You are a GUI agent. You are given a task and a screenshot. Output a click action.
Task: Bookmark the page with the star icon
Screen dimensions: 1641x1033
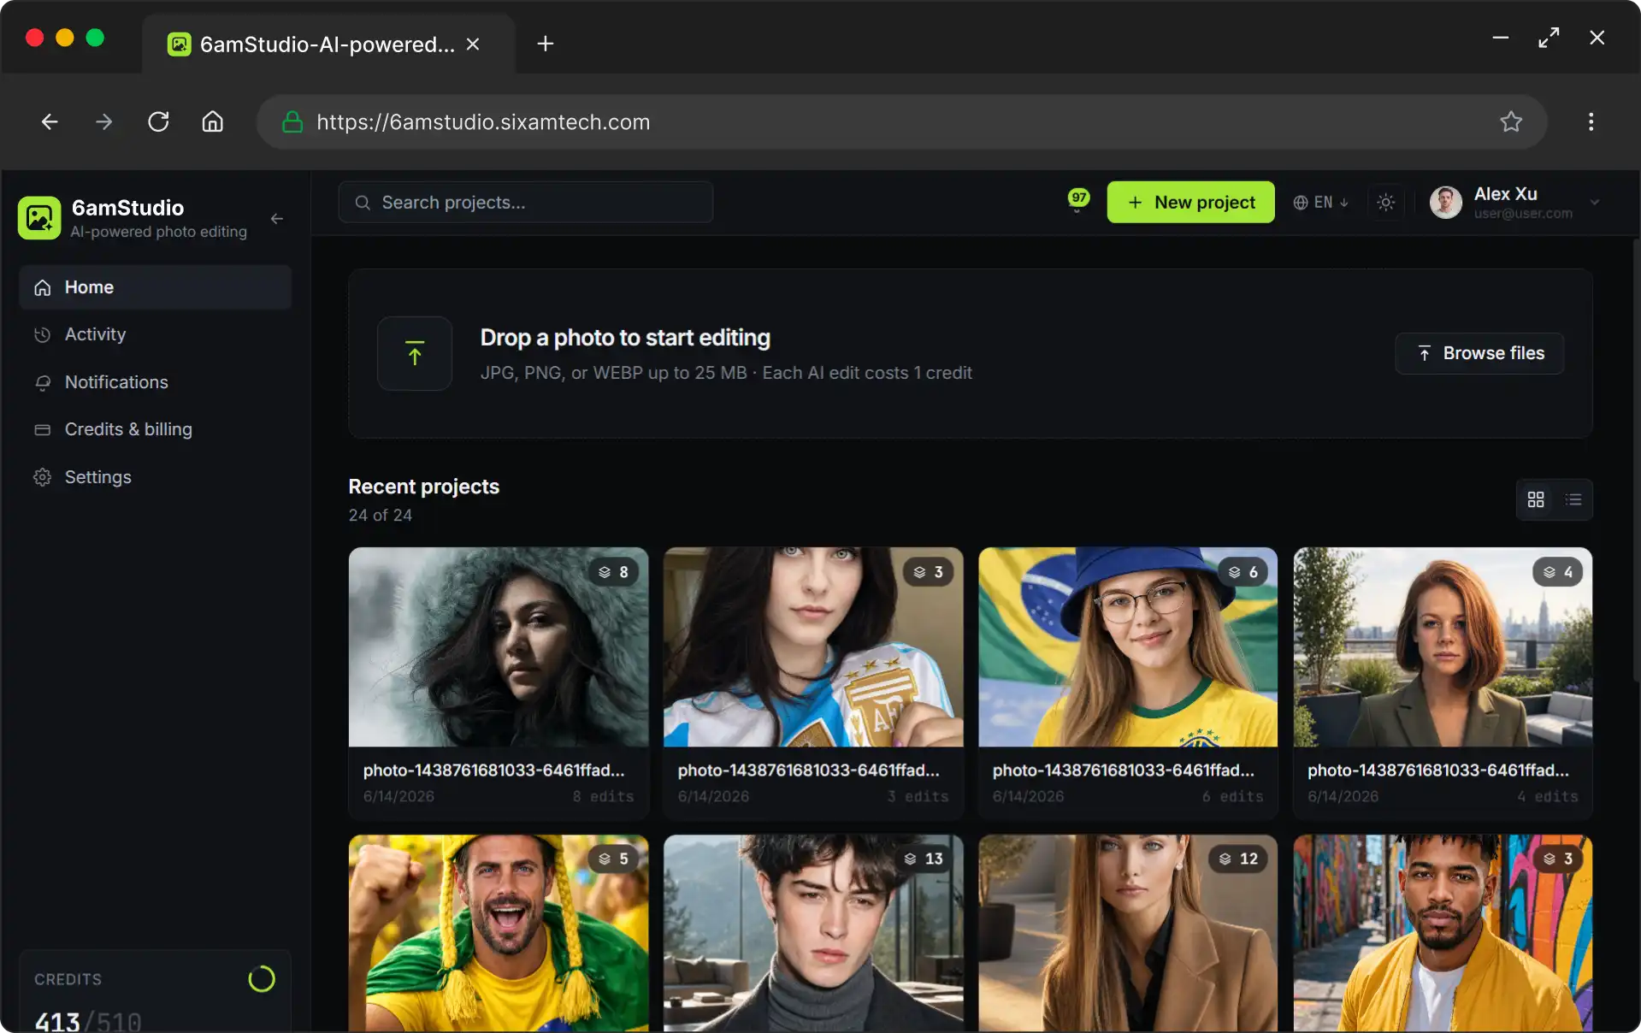click(1511, 122)
